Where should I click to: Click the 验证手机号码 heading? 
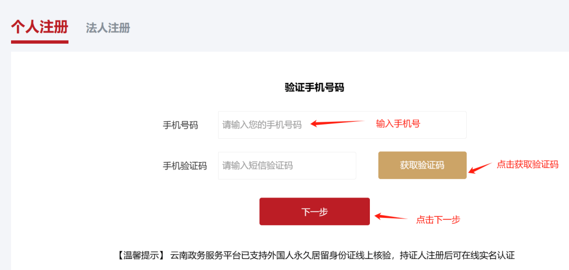click(315, 87)
